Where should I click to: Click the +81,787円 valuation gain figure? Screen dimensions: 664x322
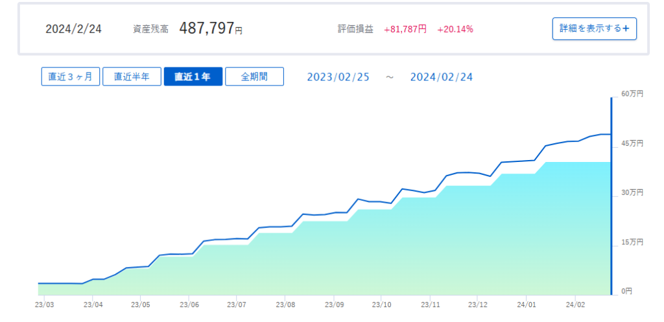pyautogui.click(x=405, y=29)
